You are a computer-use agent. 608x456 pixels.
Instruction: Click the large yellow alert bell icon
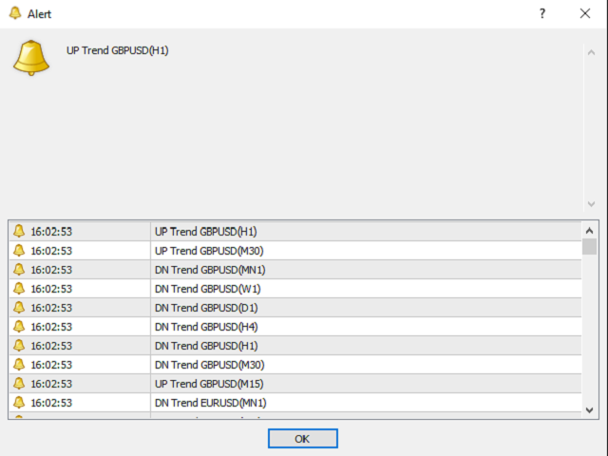pyautogui.click(x=31, y=57)
